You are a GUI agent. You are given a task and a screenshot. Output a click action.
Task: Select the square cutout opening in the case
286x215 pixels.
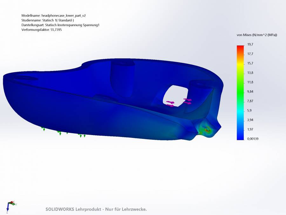tap(175, 94)
